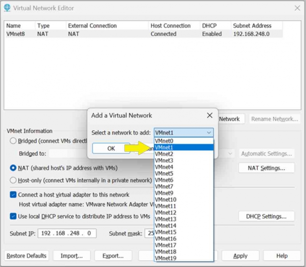Choose VMnet0 from the dropdown list

click(x=164, y=141)
